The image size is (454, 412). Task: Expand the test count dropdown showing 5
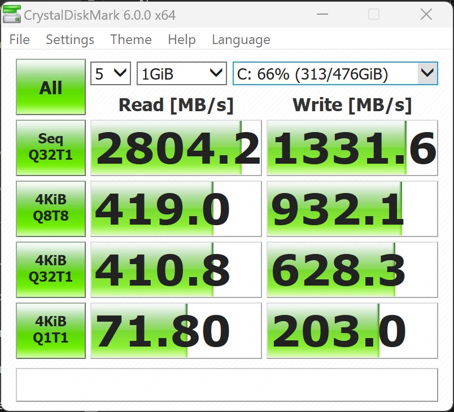tap(111, 73)
